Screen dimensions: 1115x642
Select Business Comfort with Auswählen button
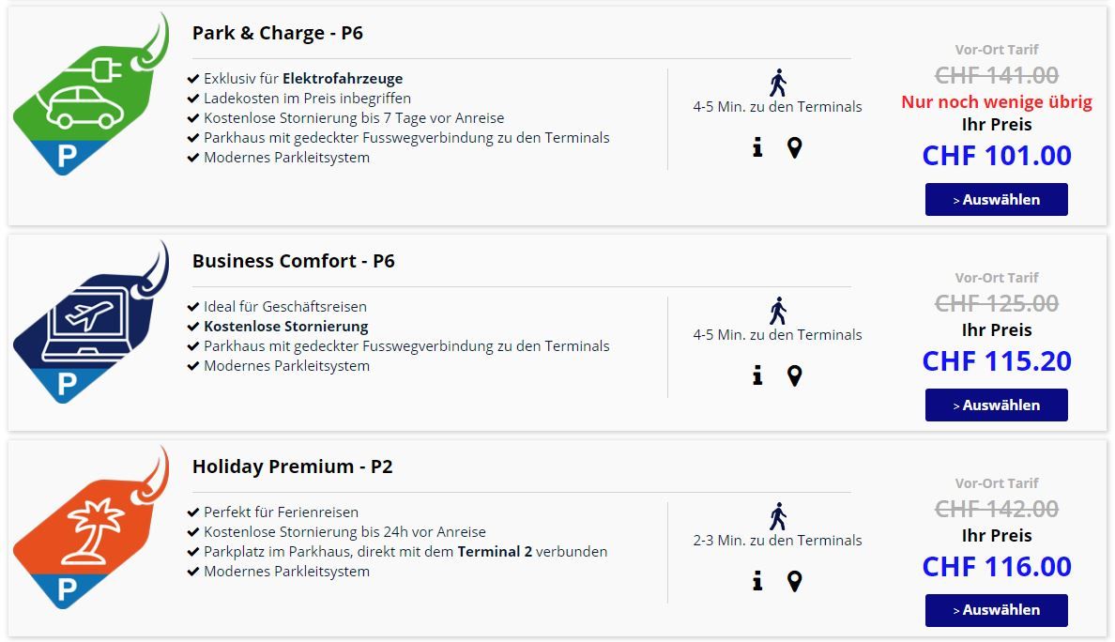point(996,405)
